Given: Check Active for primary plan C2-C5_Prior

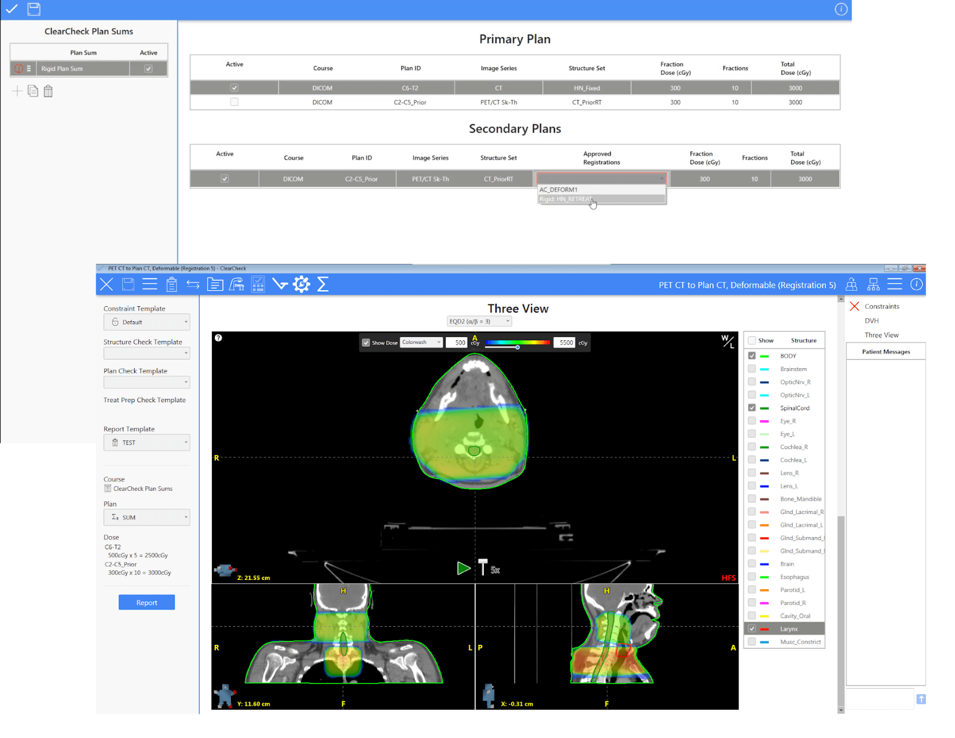Looking at the screenshot, I should coord(234,102).
